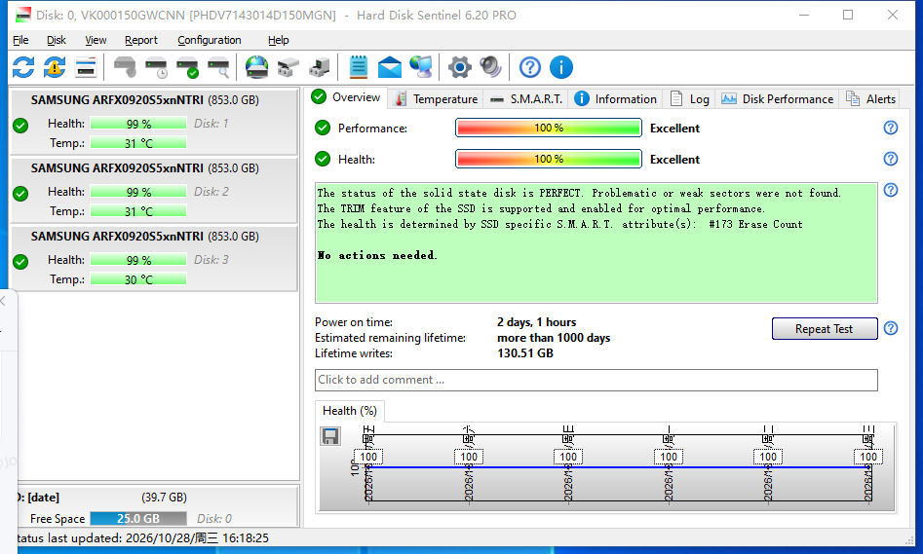This screenshot has width=923, height=554.
Task: Click the blue info circle toolbar icon
Action: tap(561, 67)
